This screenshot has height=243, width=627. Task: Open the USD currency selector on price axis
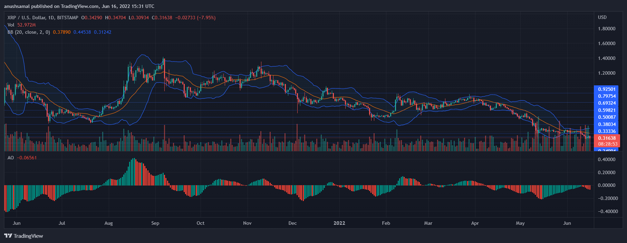[602, 17]
